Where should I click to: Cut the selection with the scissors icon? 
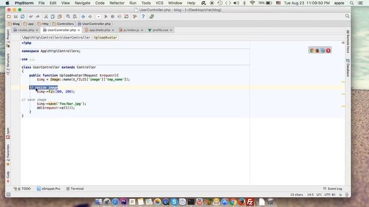tap(46, 17)
